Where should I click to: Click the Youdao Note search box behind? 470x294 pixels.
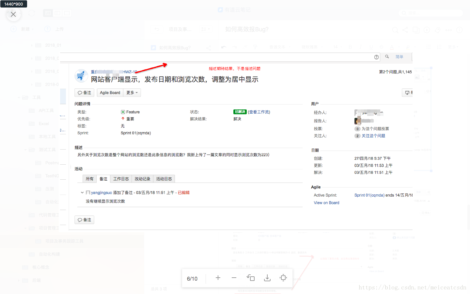tap(431, 13)
